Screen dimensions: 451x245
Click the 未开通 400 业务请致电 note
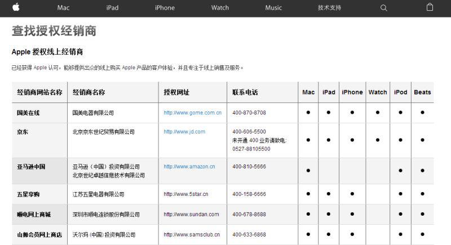(259, 140)
